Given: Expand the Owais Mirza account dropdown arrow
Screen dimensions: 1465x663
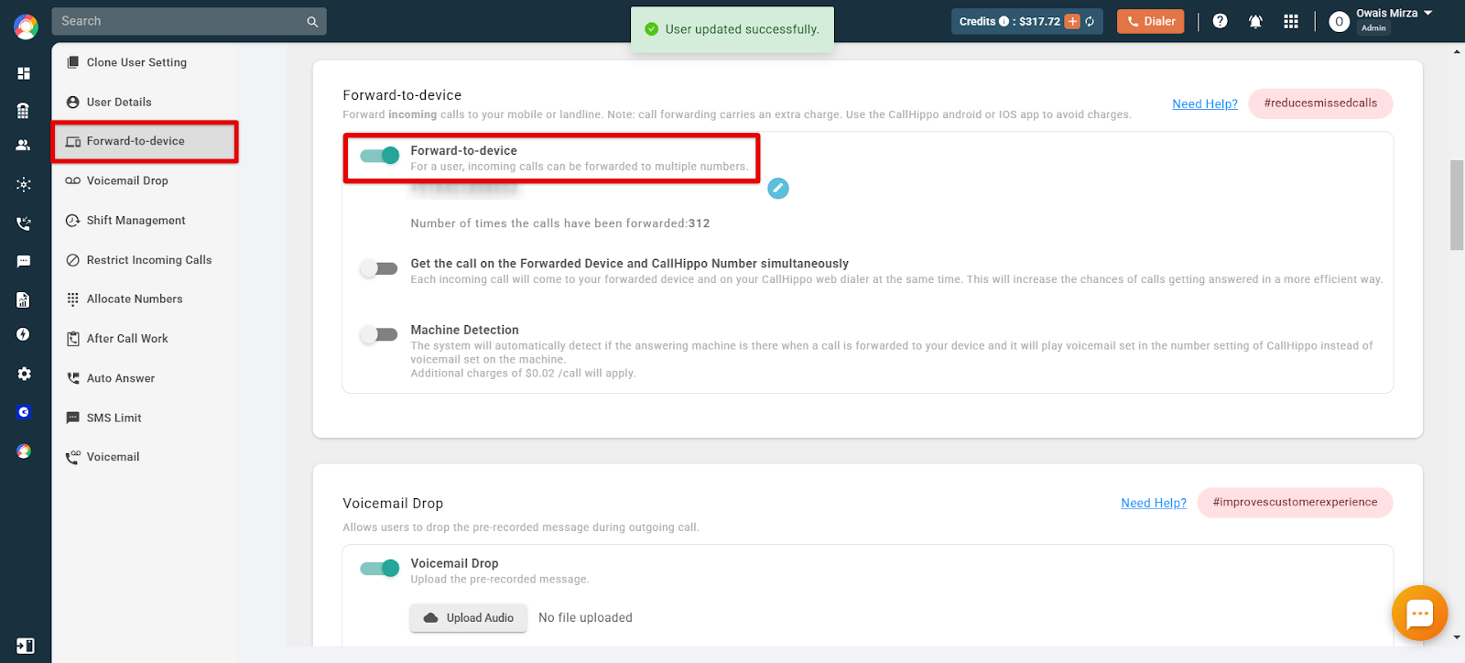Looking at the screenshot, I should tap(1427, 13).
